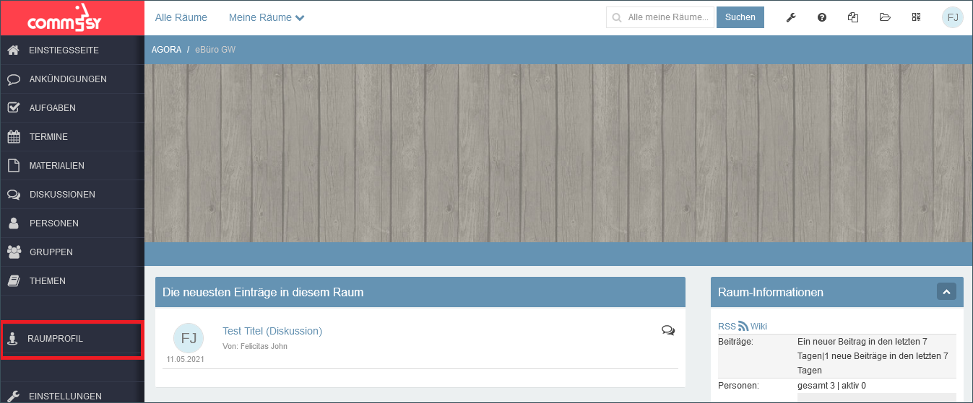
Task: Click the RSS link
Action: [x=727, y=327]
